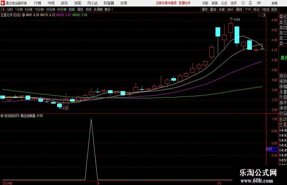Switch to 1分钟 period tab
This screenshot has width=287, height=185.
[x=19, y=9]
